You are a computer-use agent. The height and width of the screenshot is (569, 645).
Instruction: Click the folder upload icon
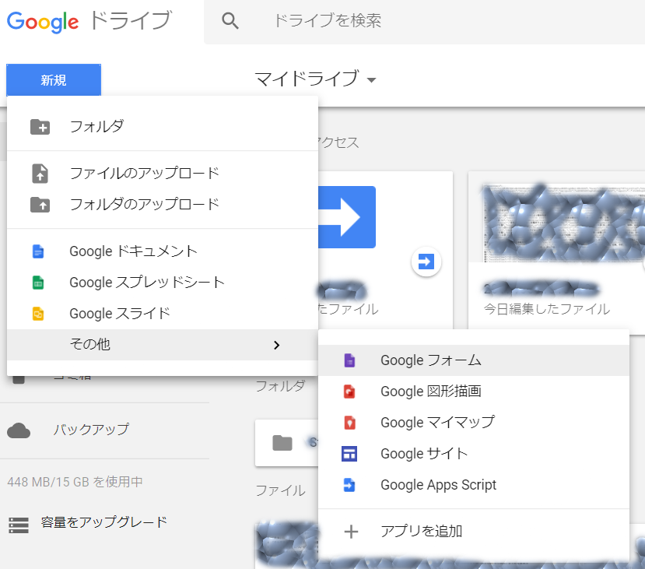pyautogui.click(x=40, y=205)
